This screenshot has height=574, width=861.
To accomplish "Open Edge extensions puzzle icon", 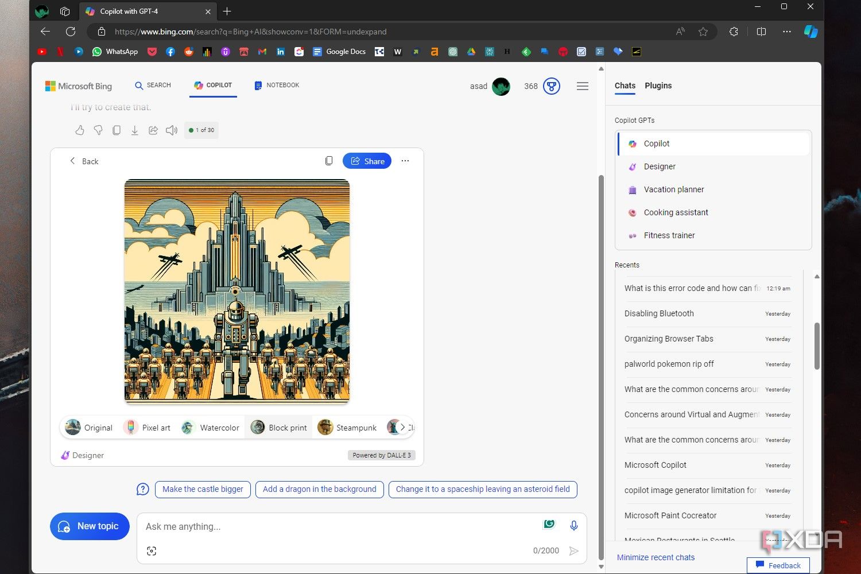I will [x=734, y=32].
